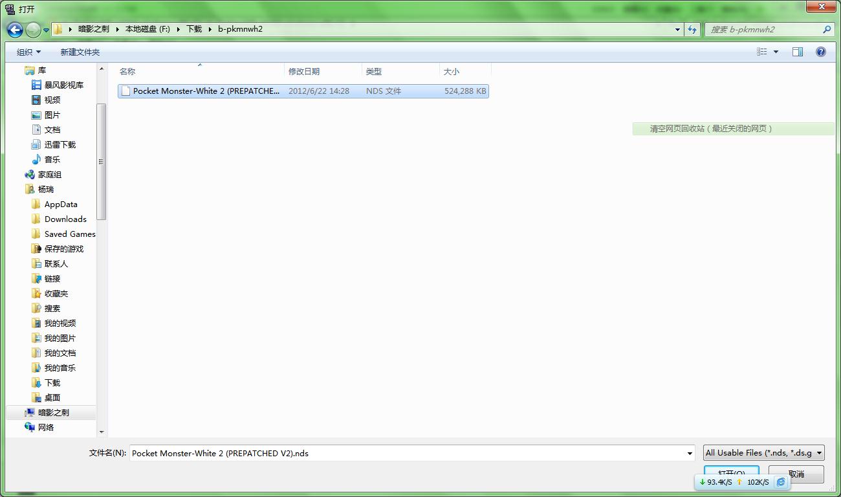This screenshot has width=841, height=497.
Task: Sort by 修改日期 column header
Action: pos(323,71)
